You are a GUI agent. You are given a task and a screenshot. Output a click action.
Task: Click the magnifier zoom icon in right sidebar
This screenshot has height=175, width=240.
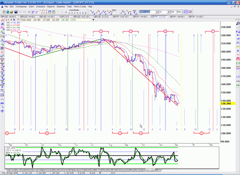[x=238, y=23]
